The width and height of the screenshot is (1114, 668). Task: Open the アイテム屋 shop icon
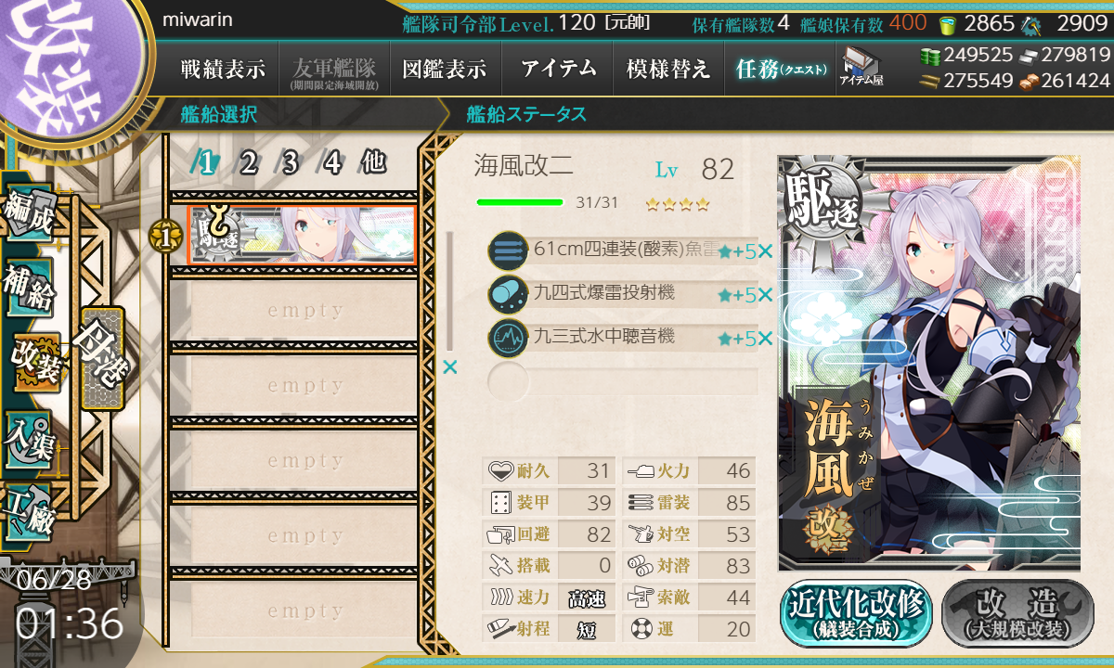pos(861,67)
